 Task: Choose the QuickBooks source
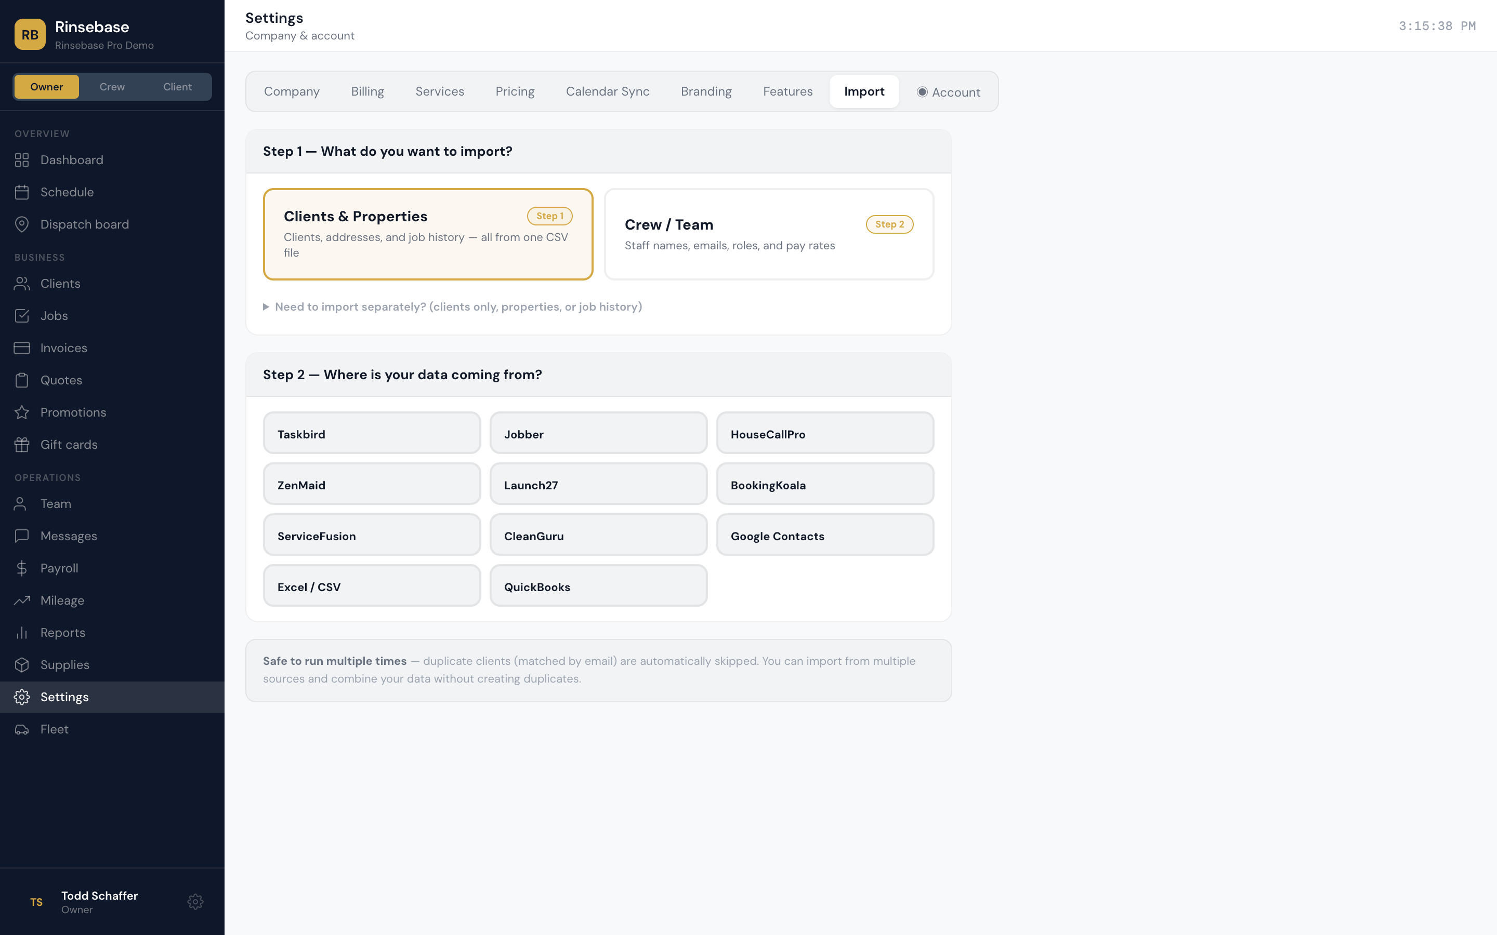click(x=598, y=585)
